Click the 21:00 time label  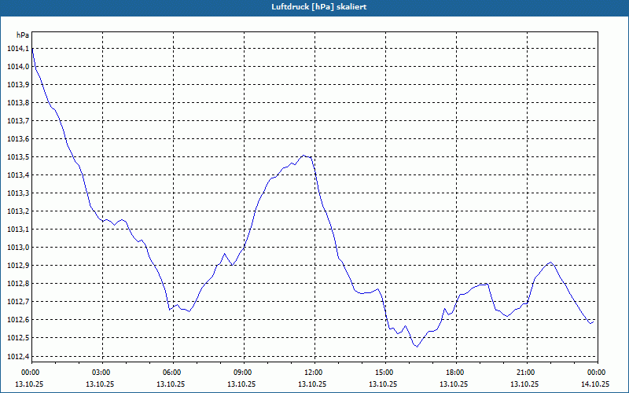pyautogui.click(x=527, y=373)
